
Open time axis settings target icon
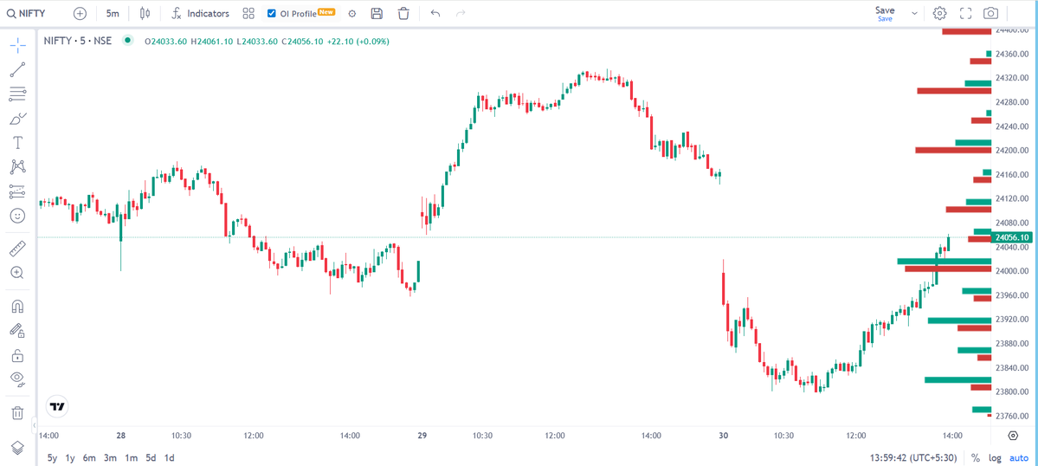click(1013, 435)
